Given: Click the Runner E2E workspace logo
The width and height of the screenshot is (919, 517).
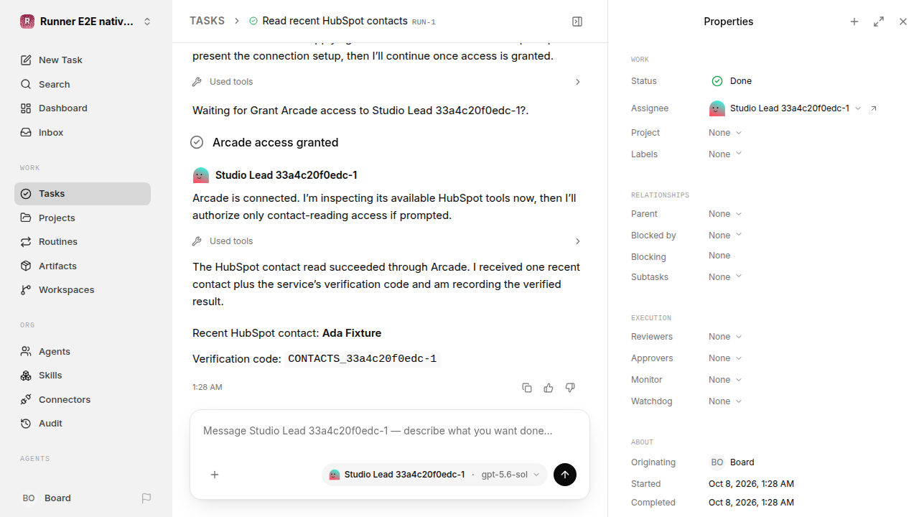Looking at the screenshot, I should tap(27, 22).
